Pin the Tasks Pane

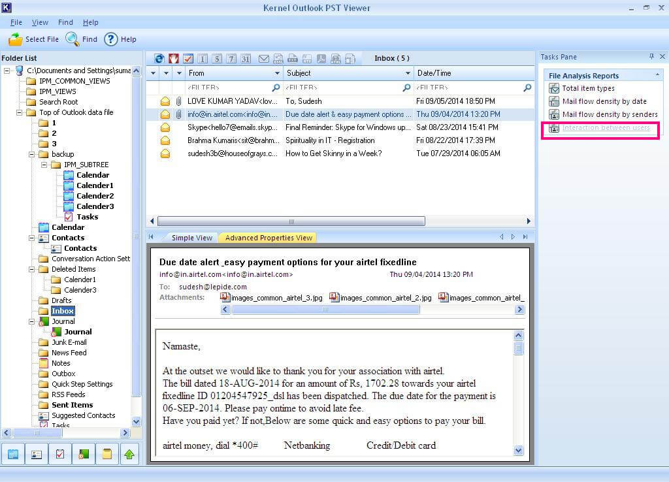pyautogui.click(x=651, y=56)
